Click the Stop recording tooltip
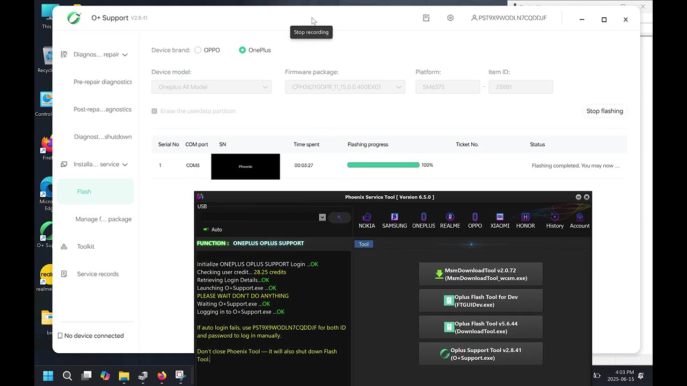Image resolution: width=687 pixels, height=386 pixels. (x=311, y=32)
